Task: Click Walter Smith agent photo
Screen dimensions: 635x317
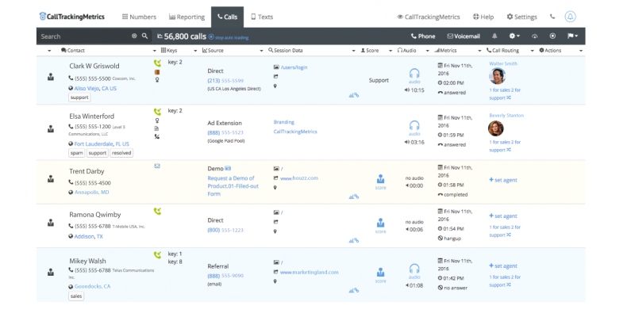Action: 497,76
